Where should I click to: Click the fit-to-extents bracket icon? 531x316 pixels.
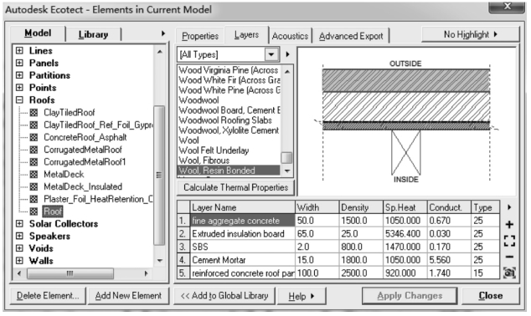pos(509,241)
